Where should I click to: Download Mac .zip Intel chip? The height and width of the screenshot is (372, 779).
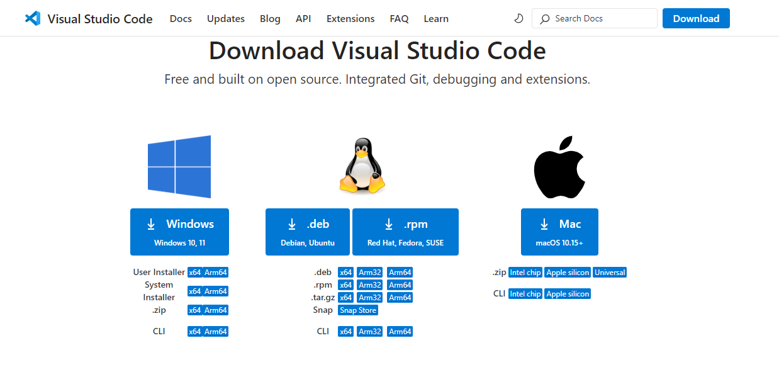pos(525,273)
